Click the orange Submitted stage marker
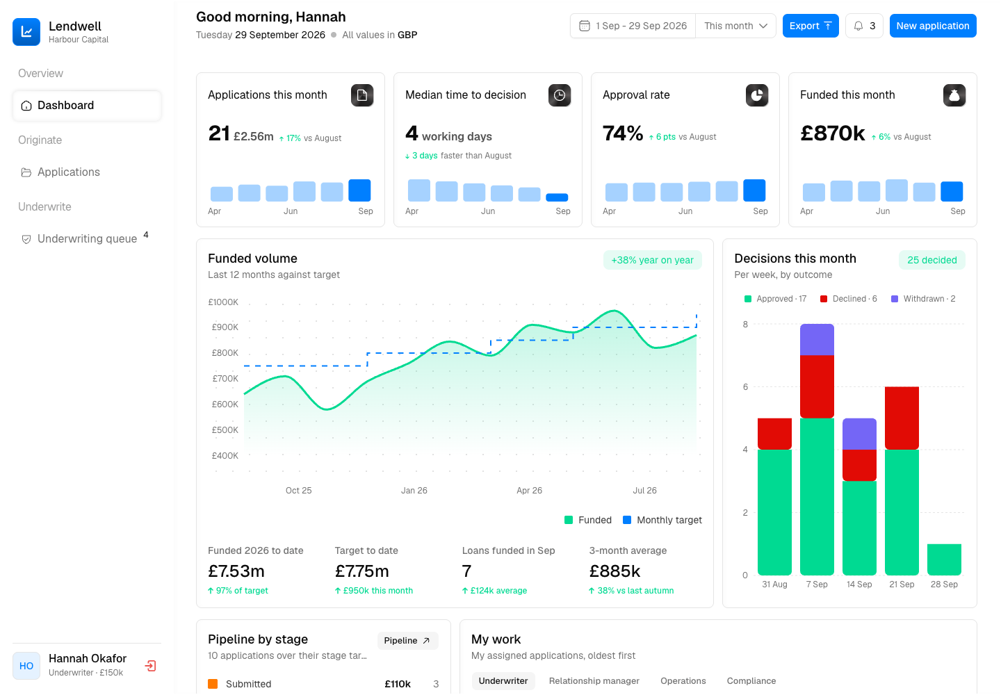Viewport: 1001px width, 695px height. pos(213,684)
